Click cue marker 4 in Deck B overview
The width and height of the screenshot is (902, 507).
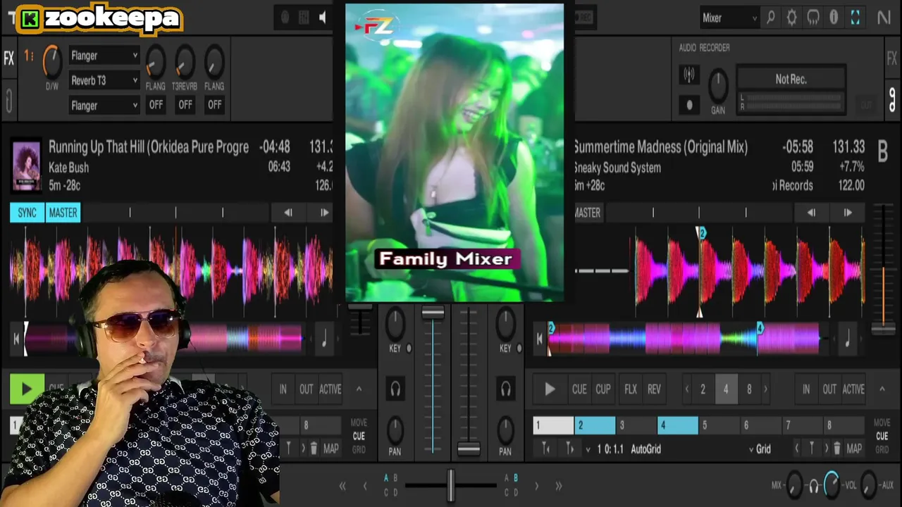[760, 328]
